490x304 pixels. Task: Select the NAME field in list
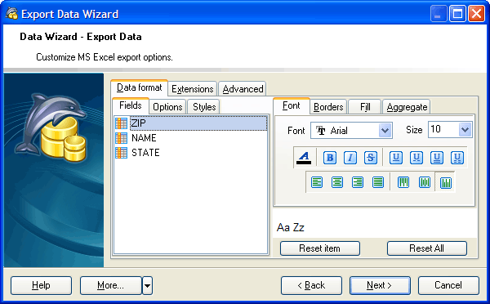point(144,137)
